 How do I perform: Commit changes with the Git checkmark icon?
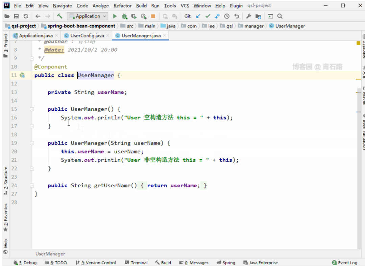coord(208,16)
